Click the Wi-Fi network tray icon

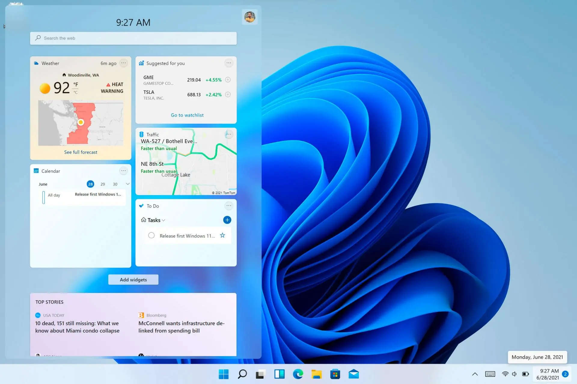(x=505, y=374)
